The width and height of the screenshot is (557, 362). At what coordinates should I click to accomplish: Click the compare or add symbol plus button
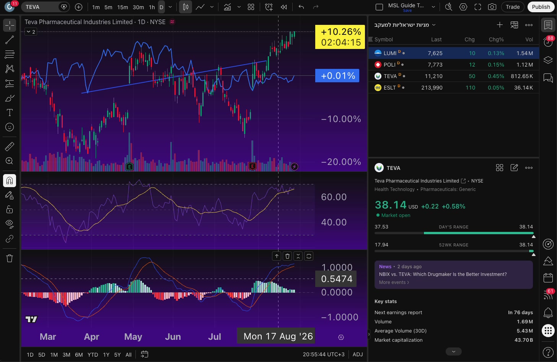click(x=79, y=7)
